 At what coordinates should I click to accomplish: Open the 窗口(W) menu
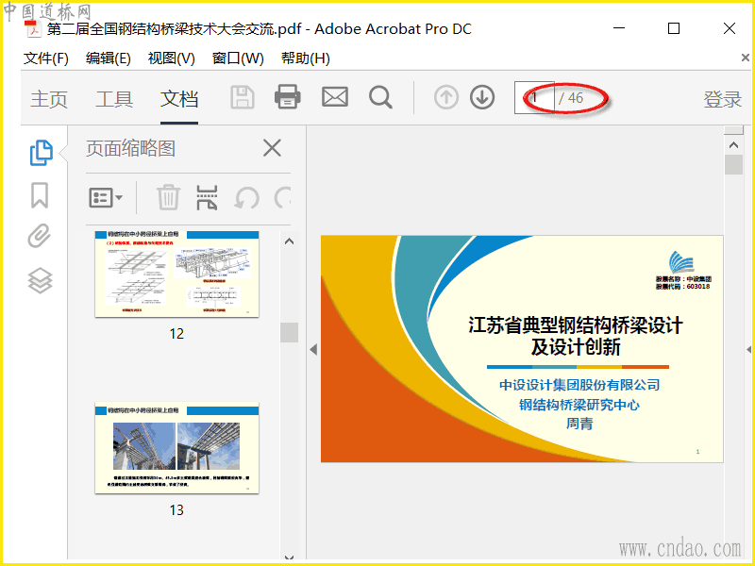point(238,58)
